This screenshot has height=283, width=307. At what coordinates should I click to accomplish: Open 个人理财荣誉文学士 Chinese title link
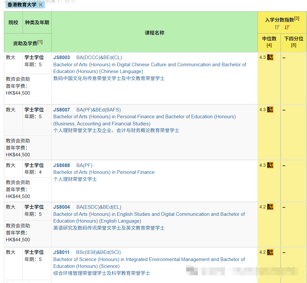(75, 179)
